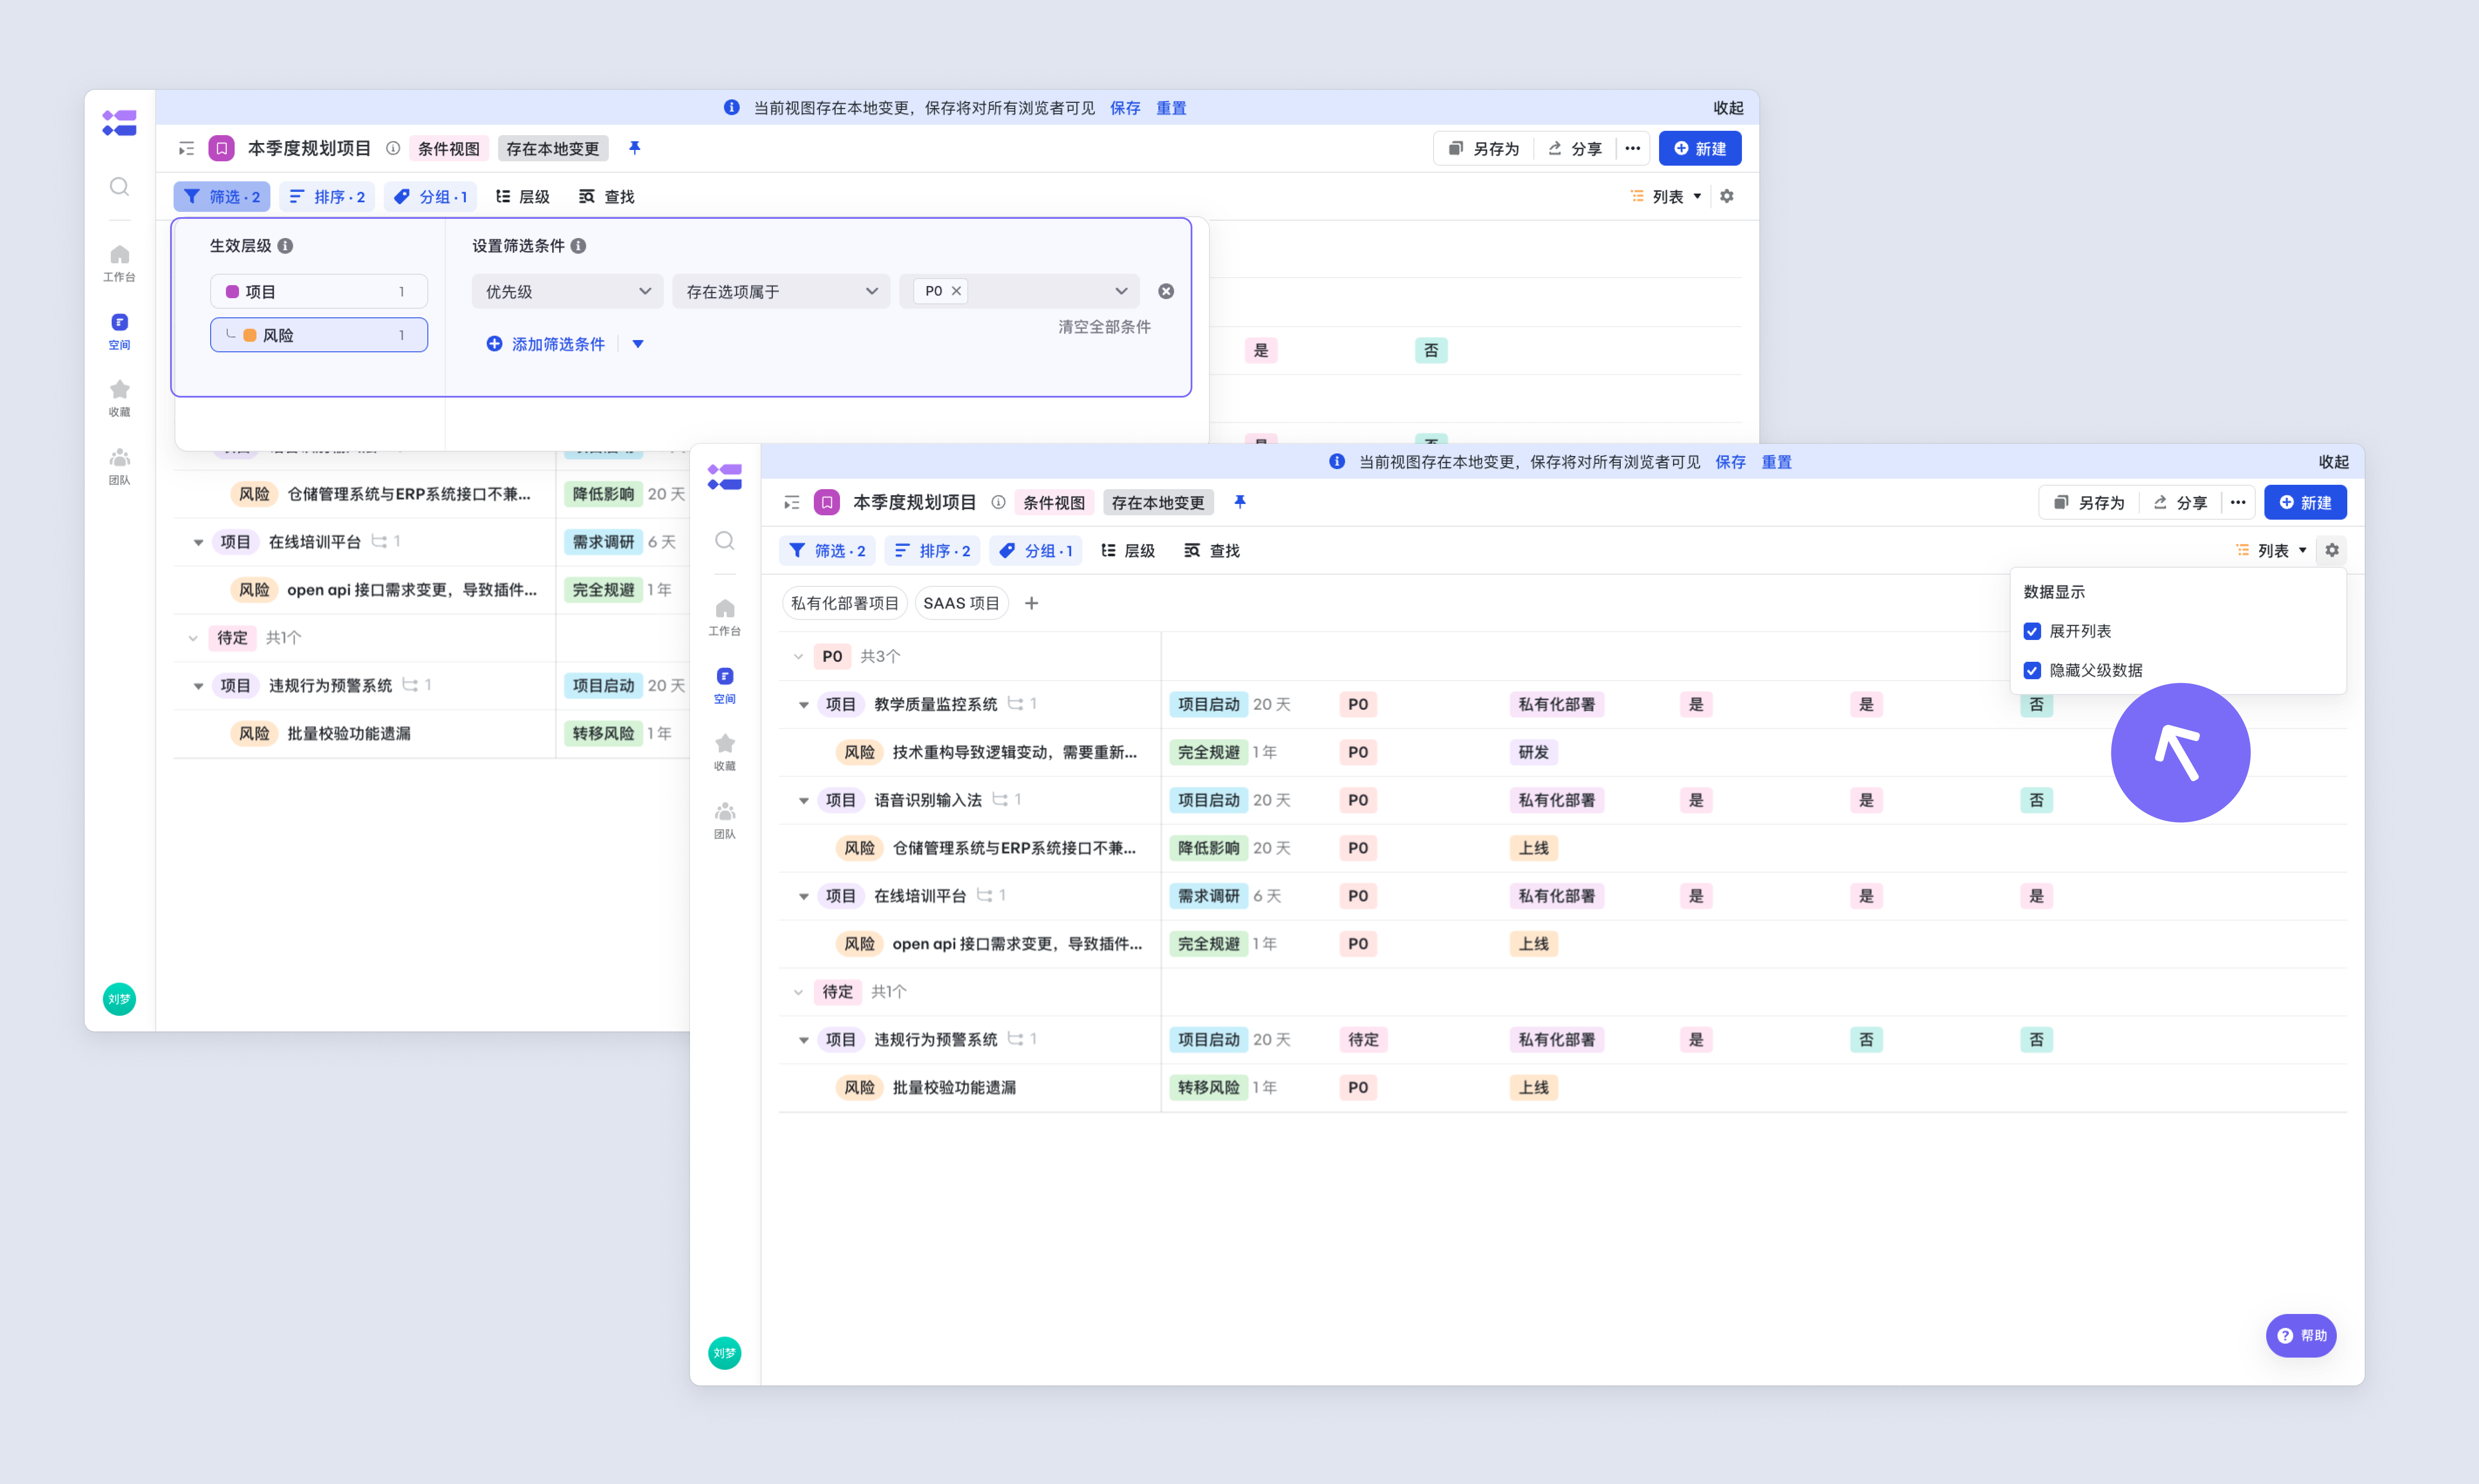This screenshot has height=1484, width=2479.
Task: Open 筛选 filter in the front window toolbar
Action: click(x=827, y=550)
